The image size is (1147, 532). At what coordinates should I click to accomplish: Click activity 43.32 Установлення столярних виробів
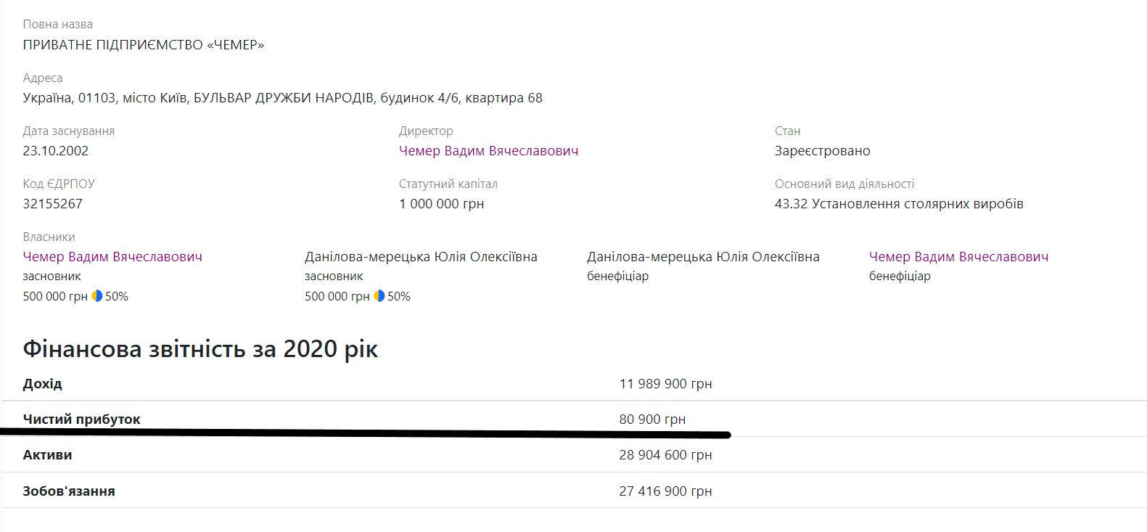pos(899,204)
